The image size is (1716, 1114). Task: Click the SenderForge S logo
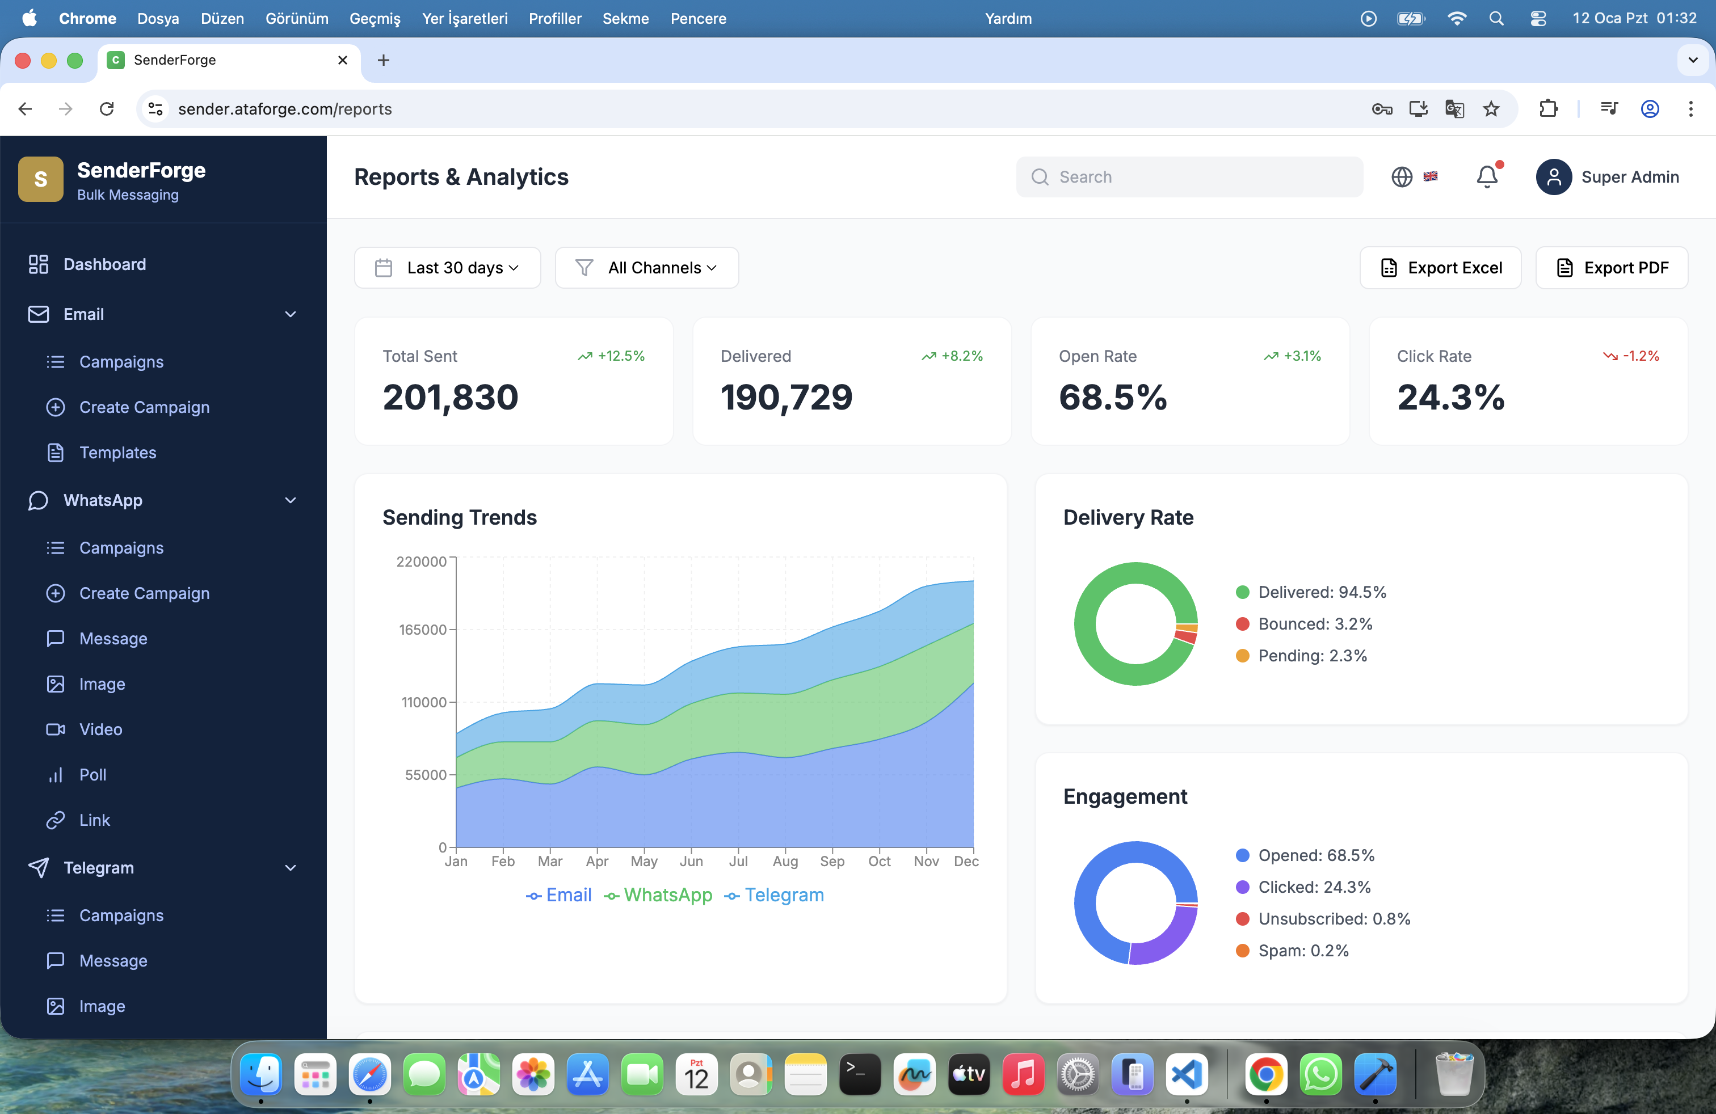pos(40,179)
